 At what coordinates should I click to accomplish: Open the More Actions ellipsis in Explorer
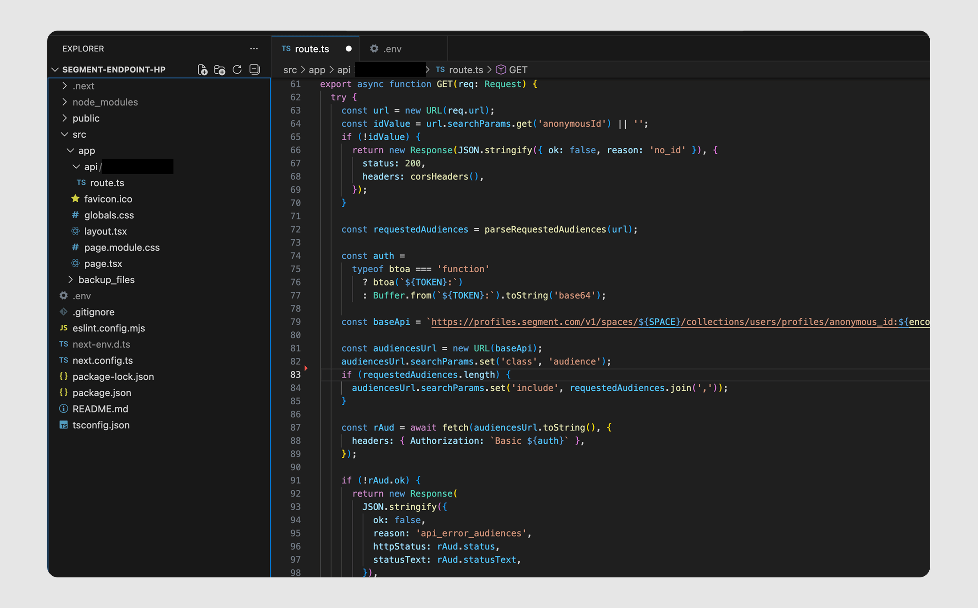[254, 48]
